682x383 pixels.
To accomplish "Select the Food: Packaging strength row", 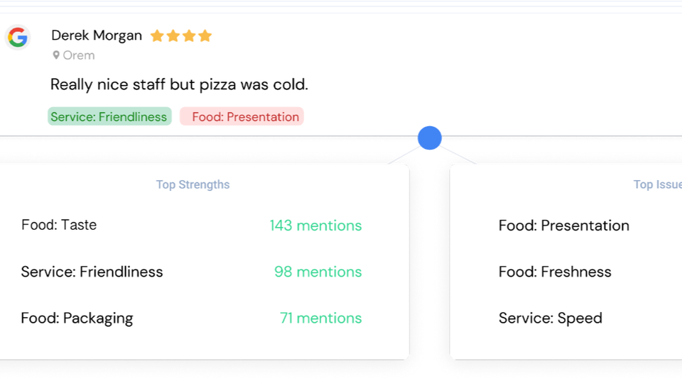I will tap(191, 318).
